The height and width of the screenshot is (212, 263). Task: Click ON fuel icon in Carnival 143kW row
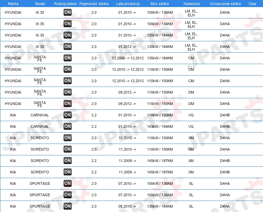point(68,126)
